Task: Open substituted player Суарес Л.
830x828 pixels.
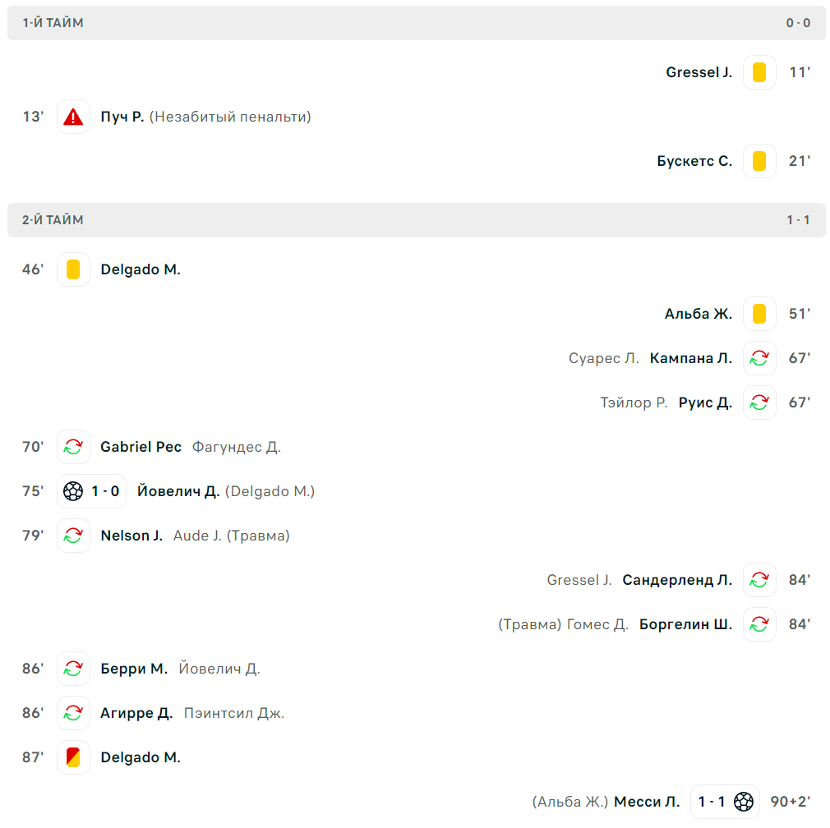Action: pos(603,359)
